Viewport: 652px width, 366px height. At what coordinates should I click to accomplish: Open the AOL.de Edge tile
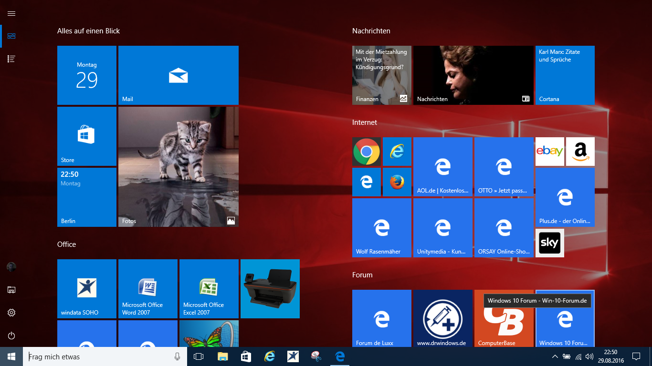coord(443,167)
